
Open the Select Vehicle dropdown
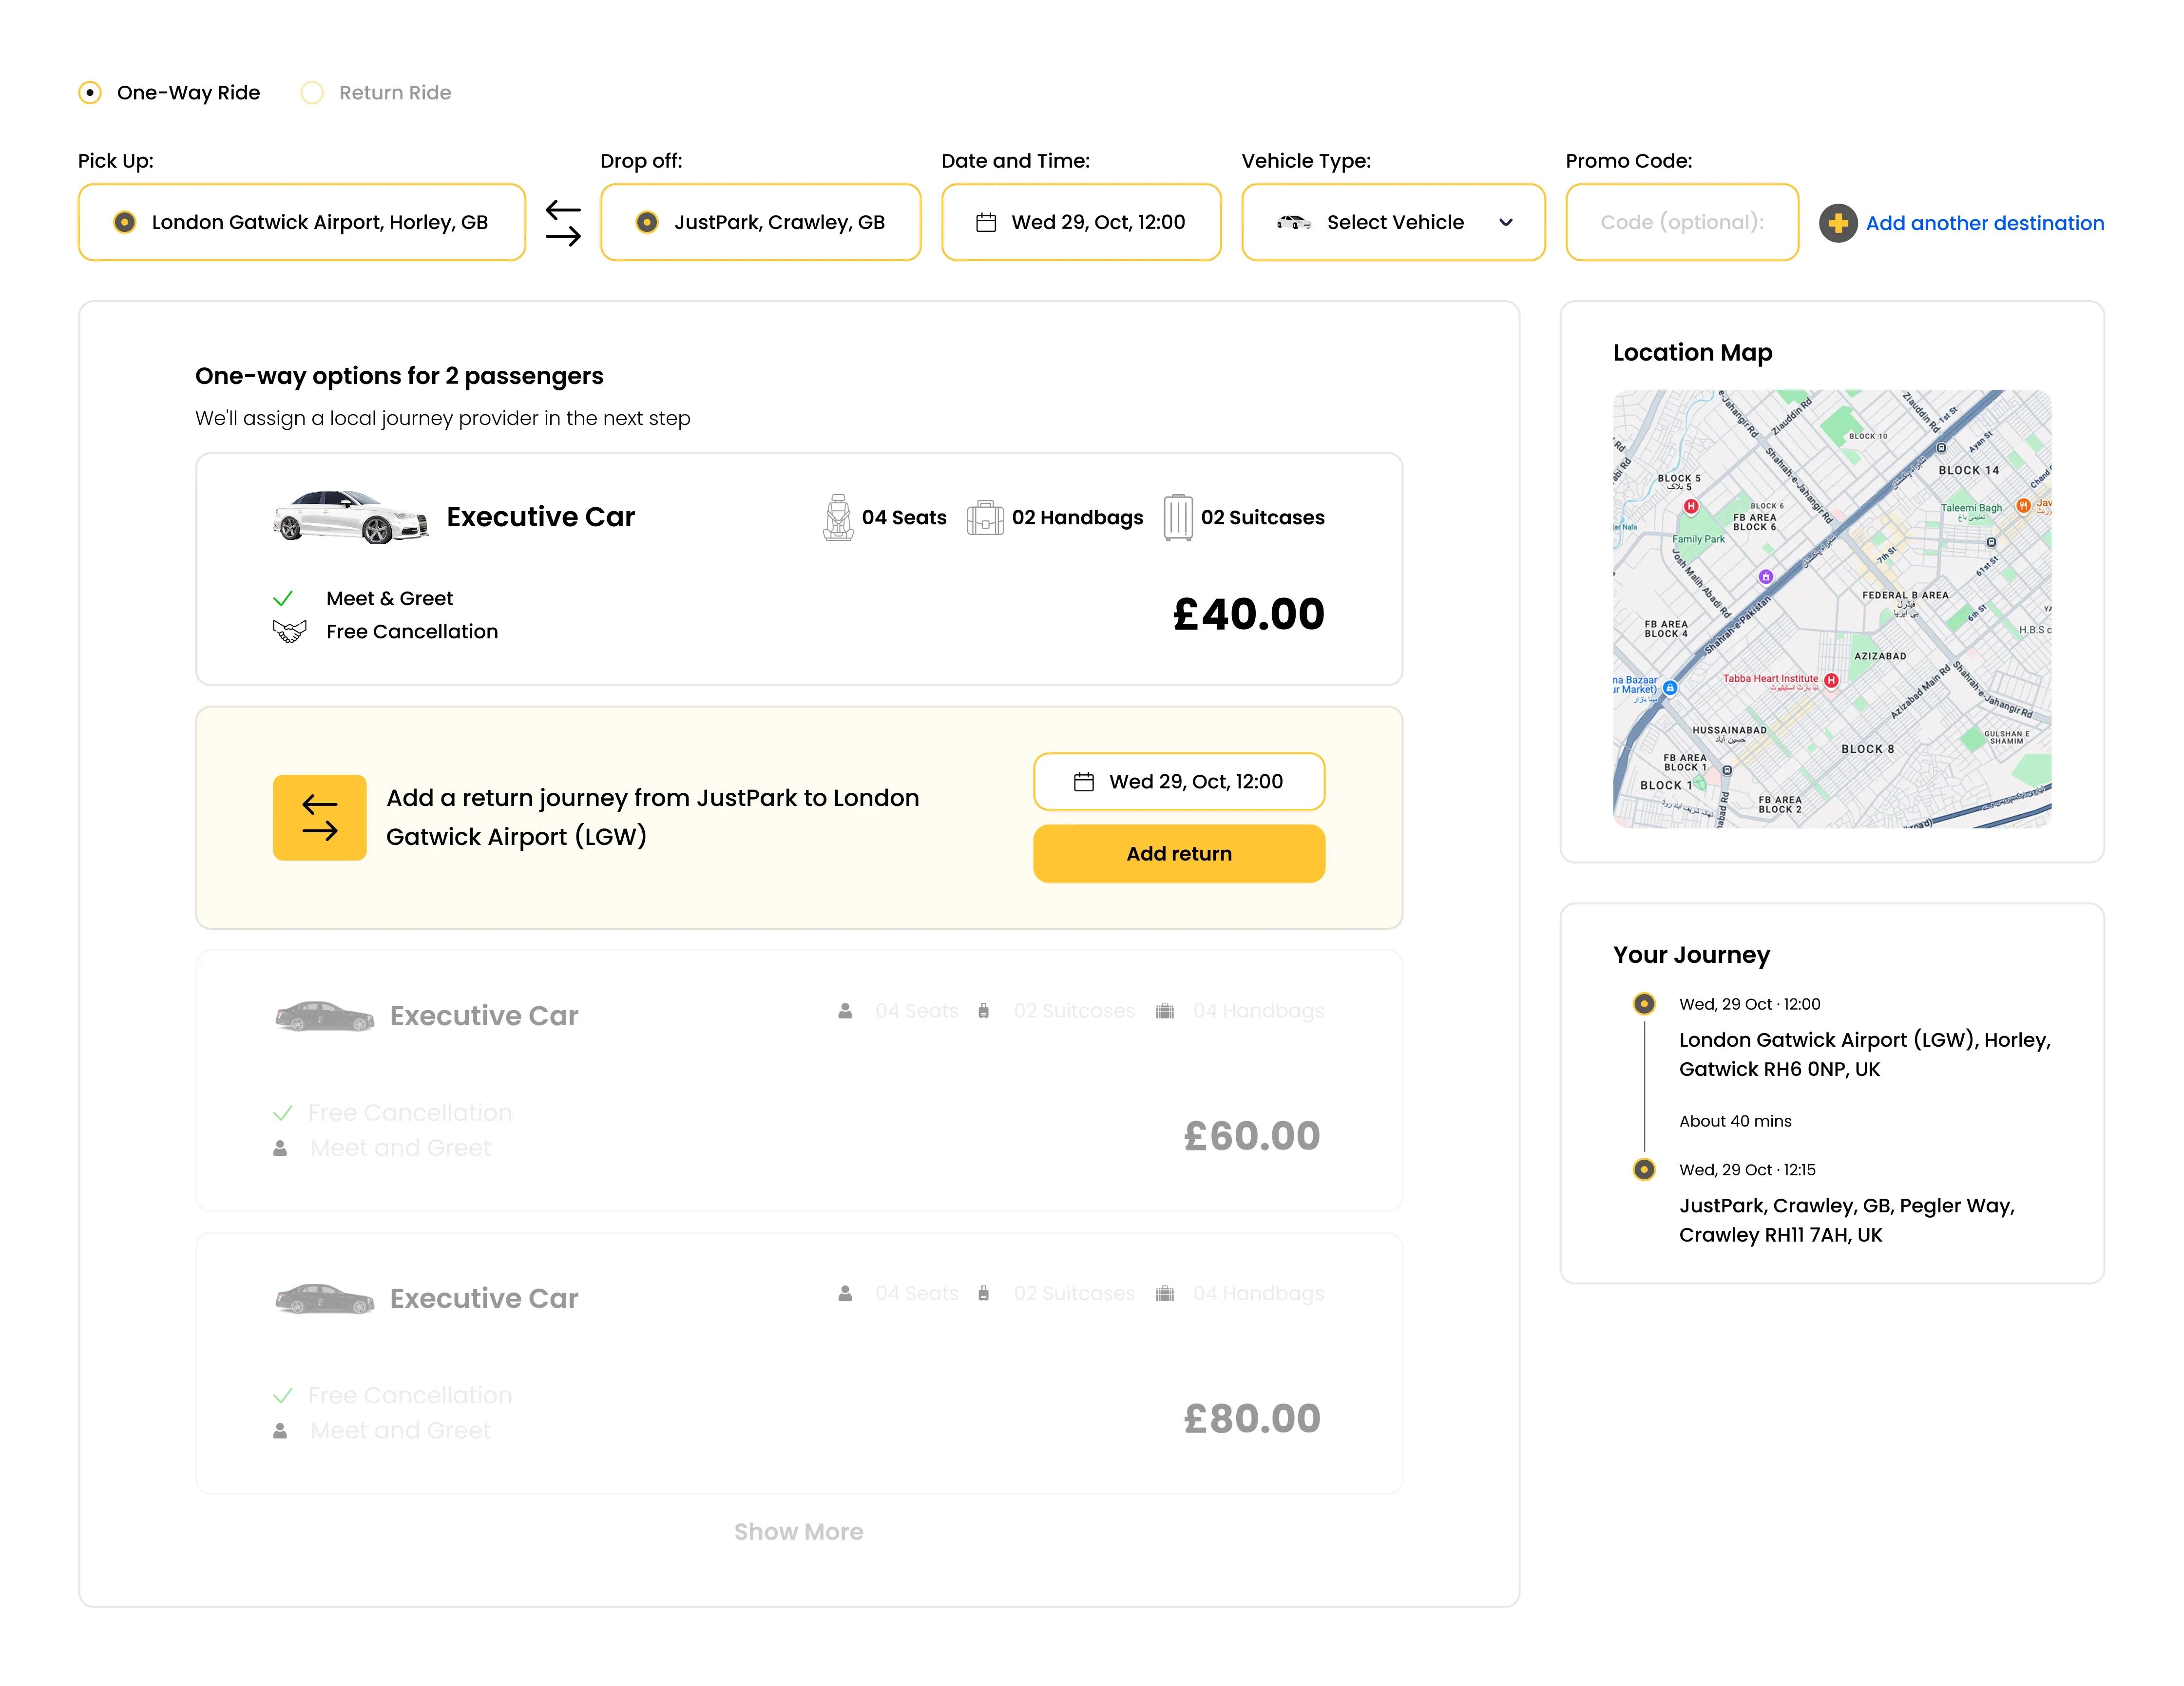click(1393, 223)
